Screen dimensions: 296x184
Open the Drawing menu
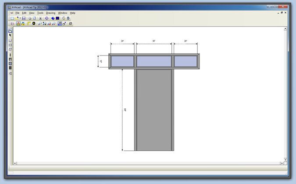point(50,13)
